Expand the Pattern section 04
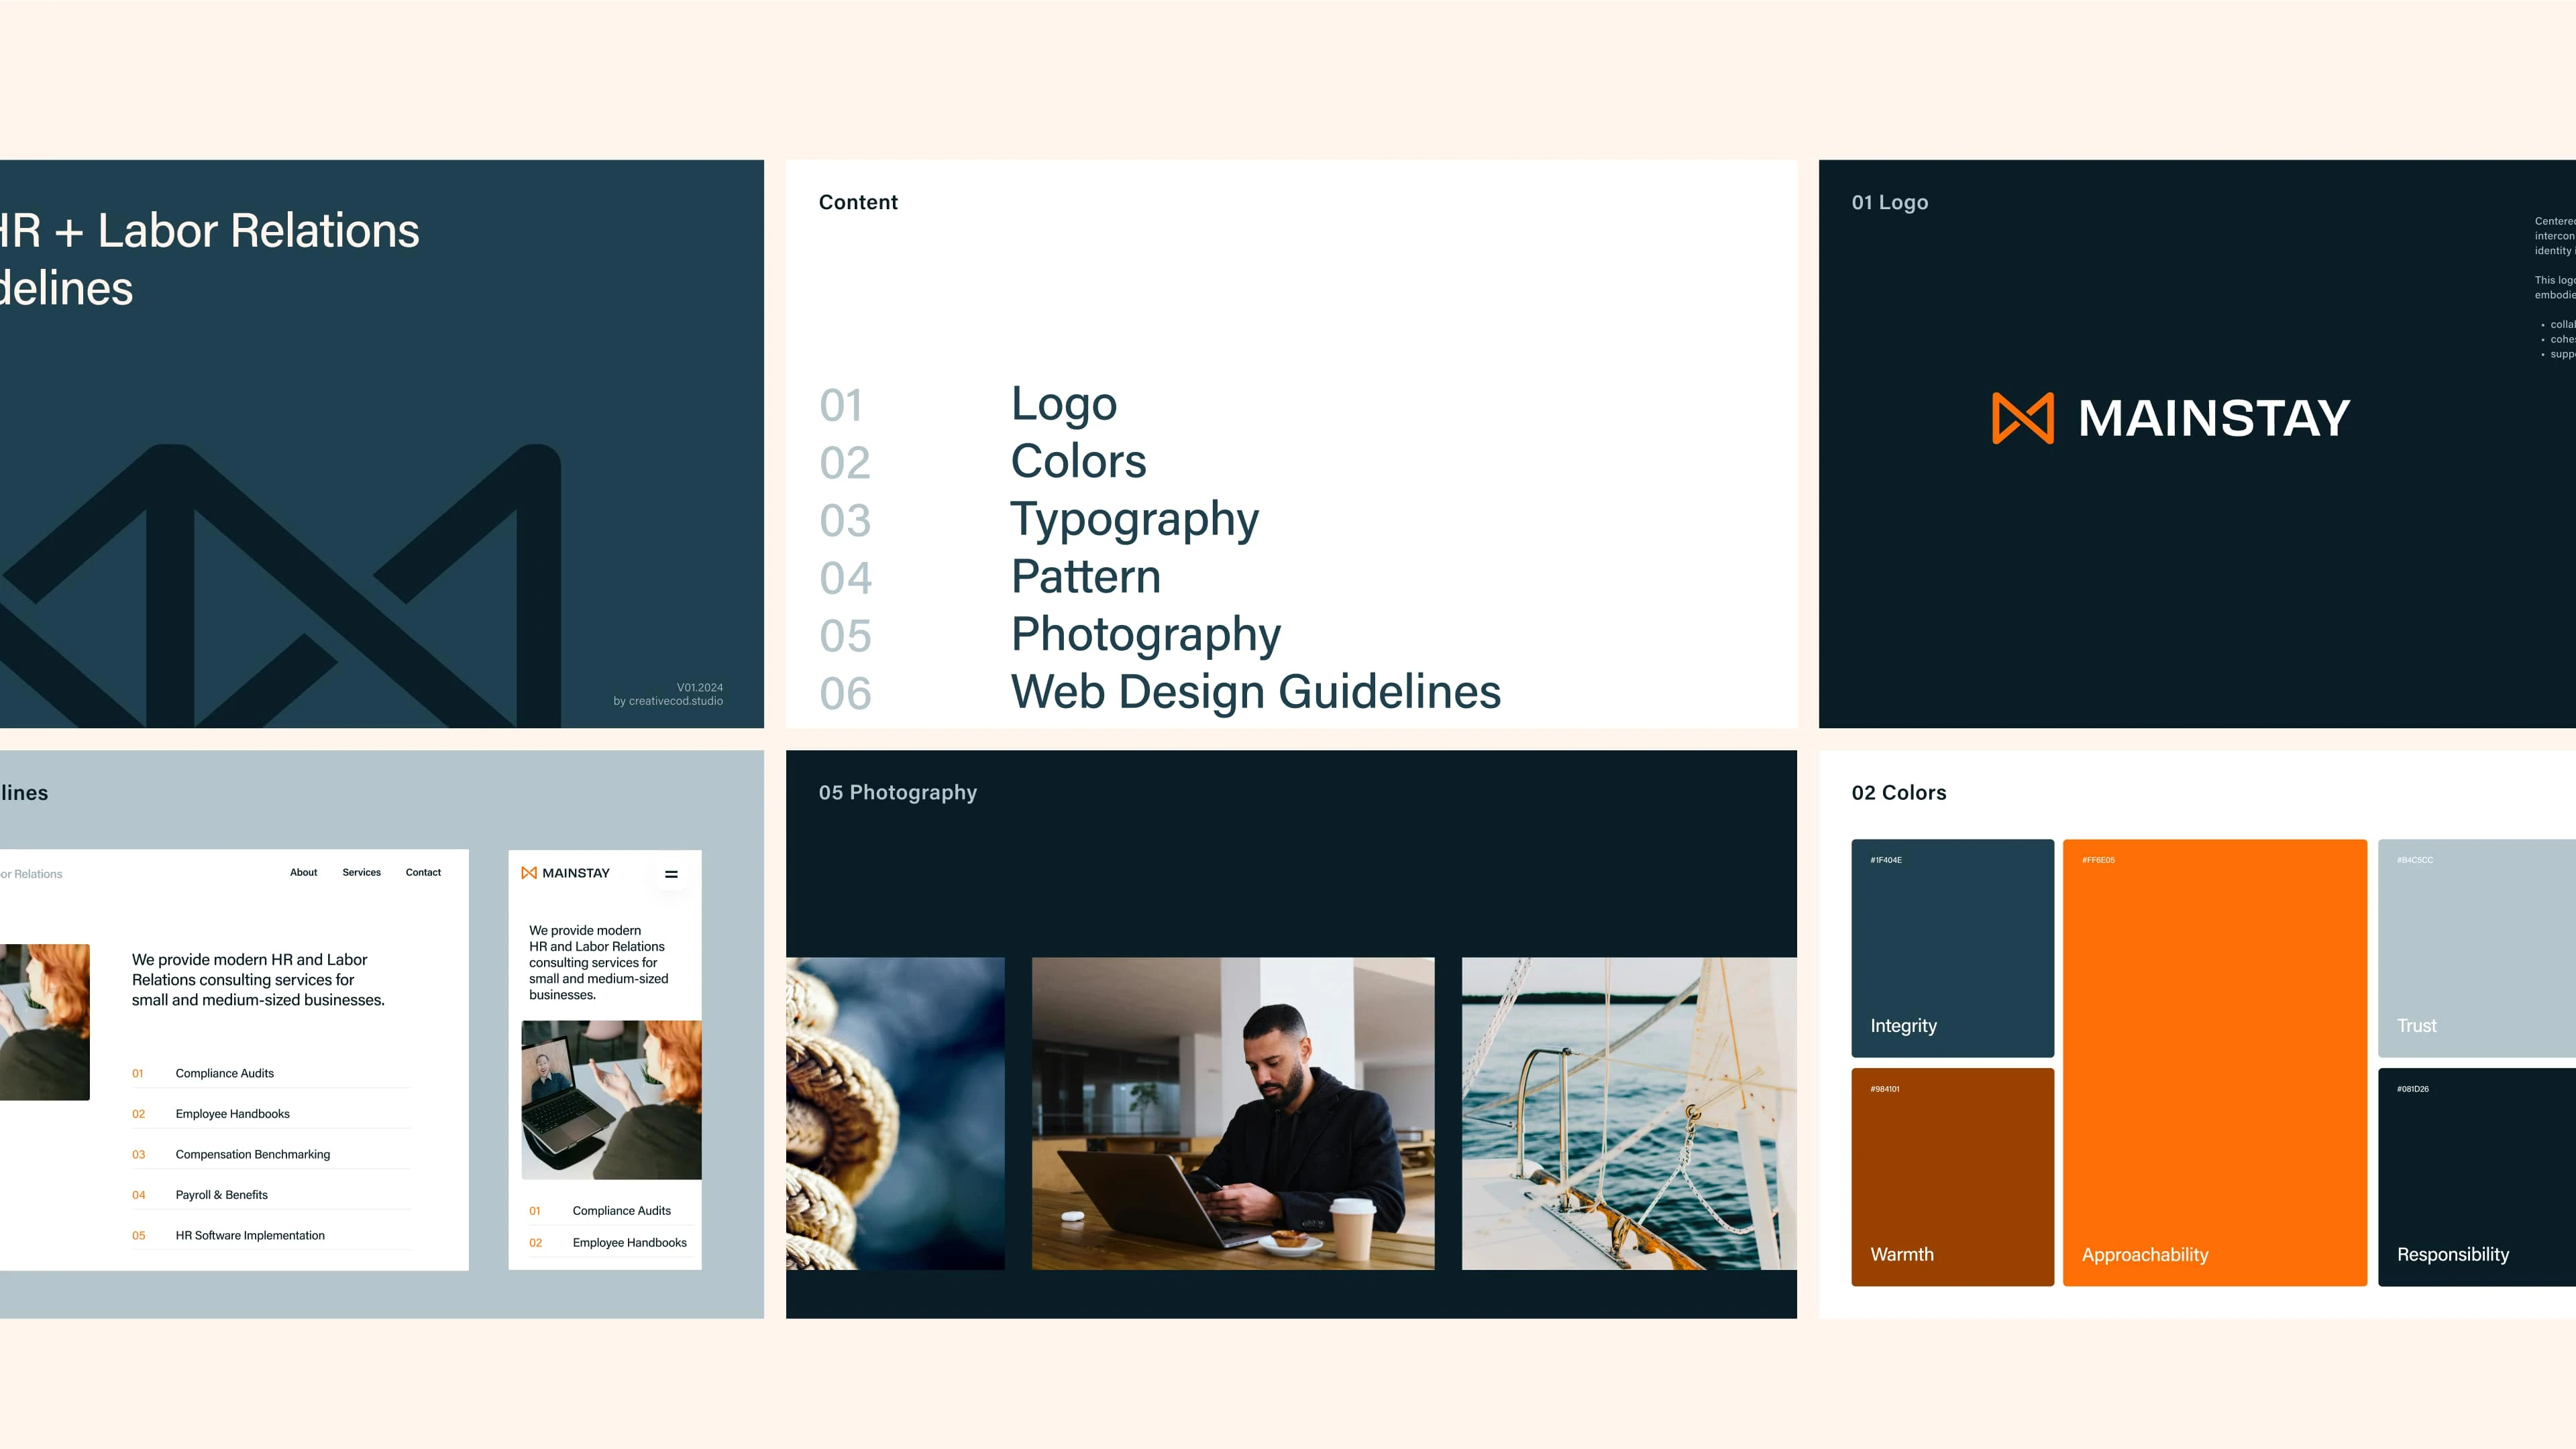 (1083, 577)
